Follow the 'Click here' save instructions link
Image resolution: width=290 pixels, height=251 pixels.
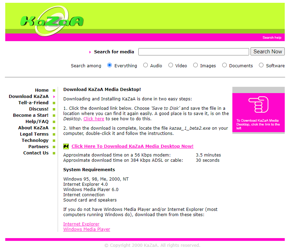point(94,119)
